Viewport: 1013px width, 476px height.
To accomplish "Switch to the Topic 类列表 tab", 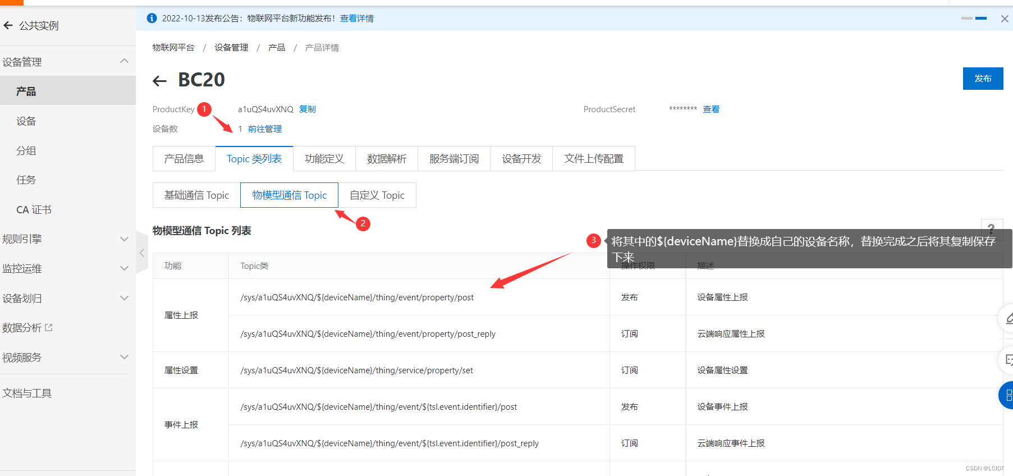I will point(254,159).
